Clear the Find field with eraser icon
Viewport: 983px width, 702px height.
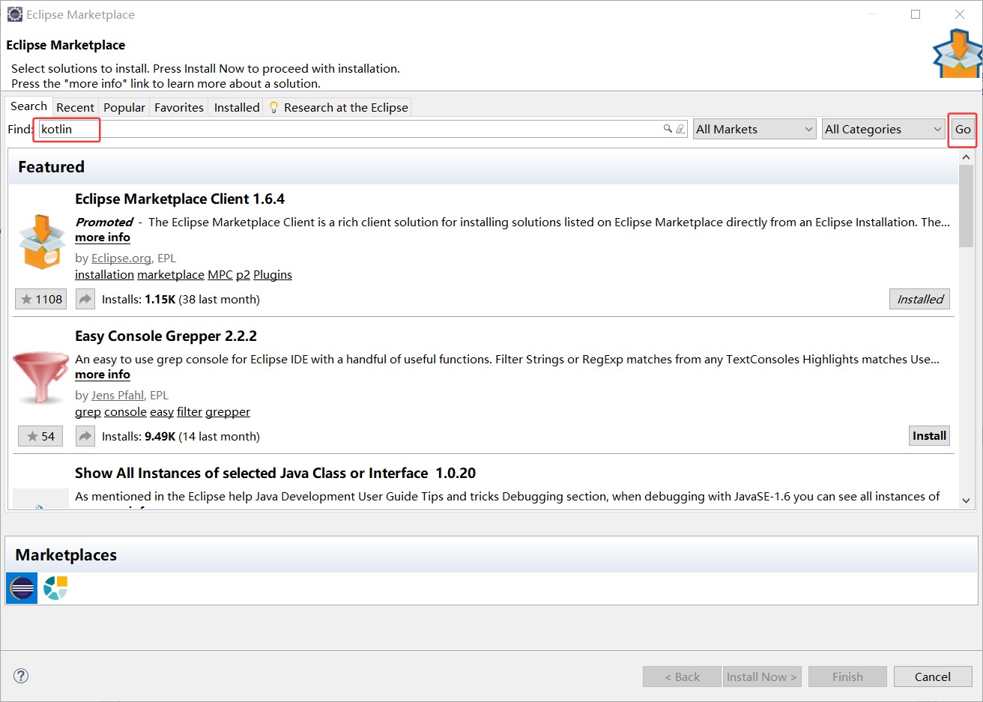tap(680, 129)
